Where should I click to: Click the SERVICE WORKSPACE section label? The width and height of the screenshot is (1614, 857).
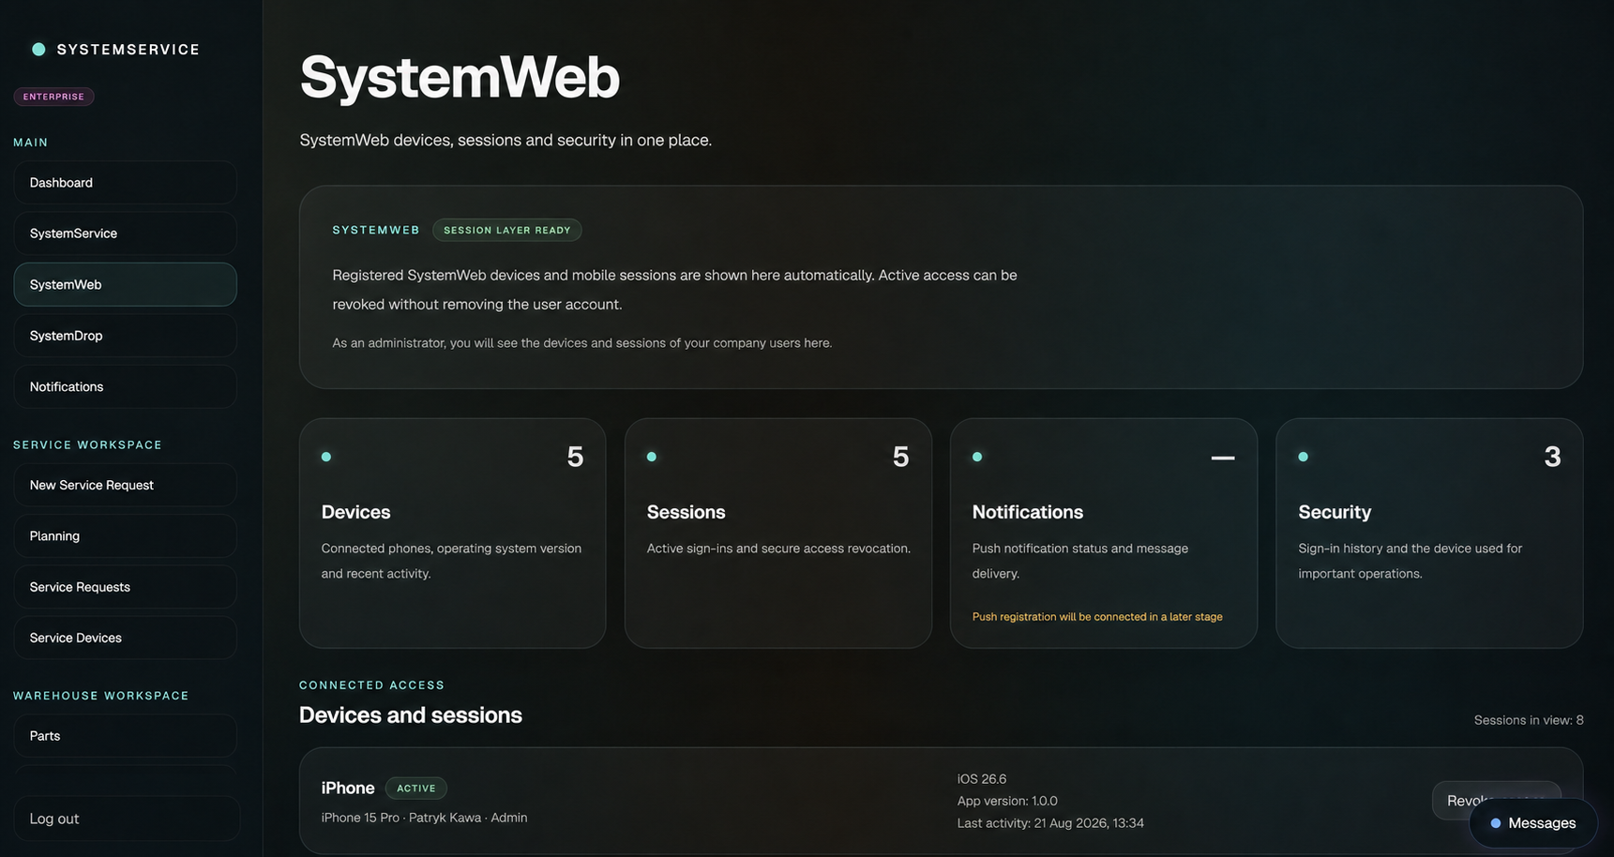[87, 445]
